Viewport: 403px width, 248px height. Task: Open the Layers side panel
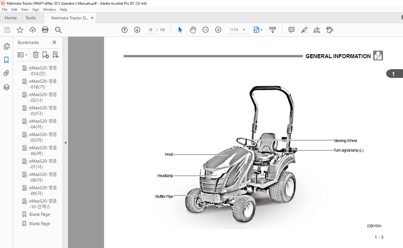[x=6, y=87]
